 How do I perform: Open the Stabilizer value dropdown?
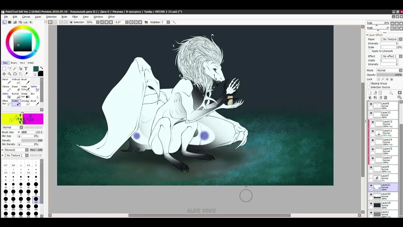pyautogui.click(x=168, y=22)
